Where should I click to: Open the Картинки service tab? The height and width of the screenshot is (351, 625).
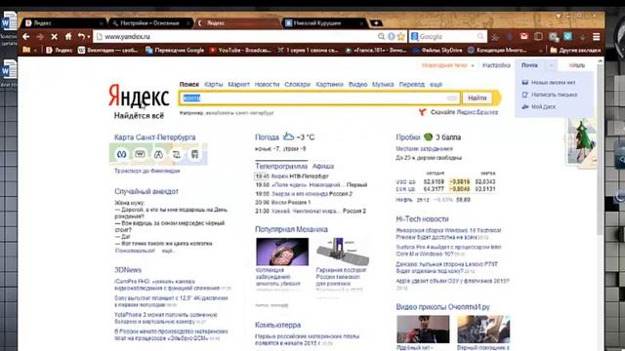click(329, 85)
